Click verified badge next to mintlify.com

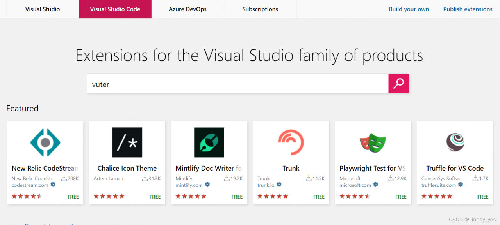pos(207,185)
